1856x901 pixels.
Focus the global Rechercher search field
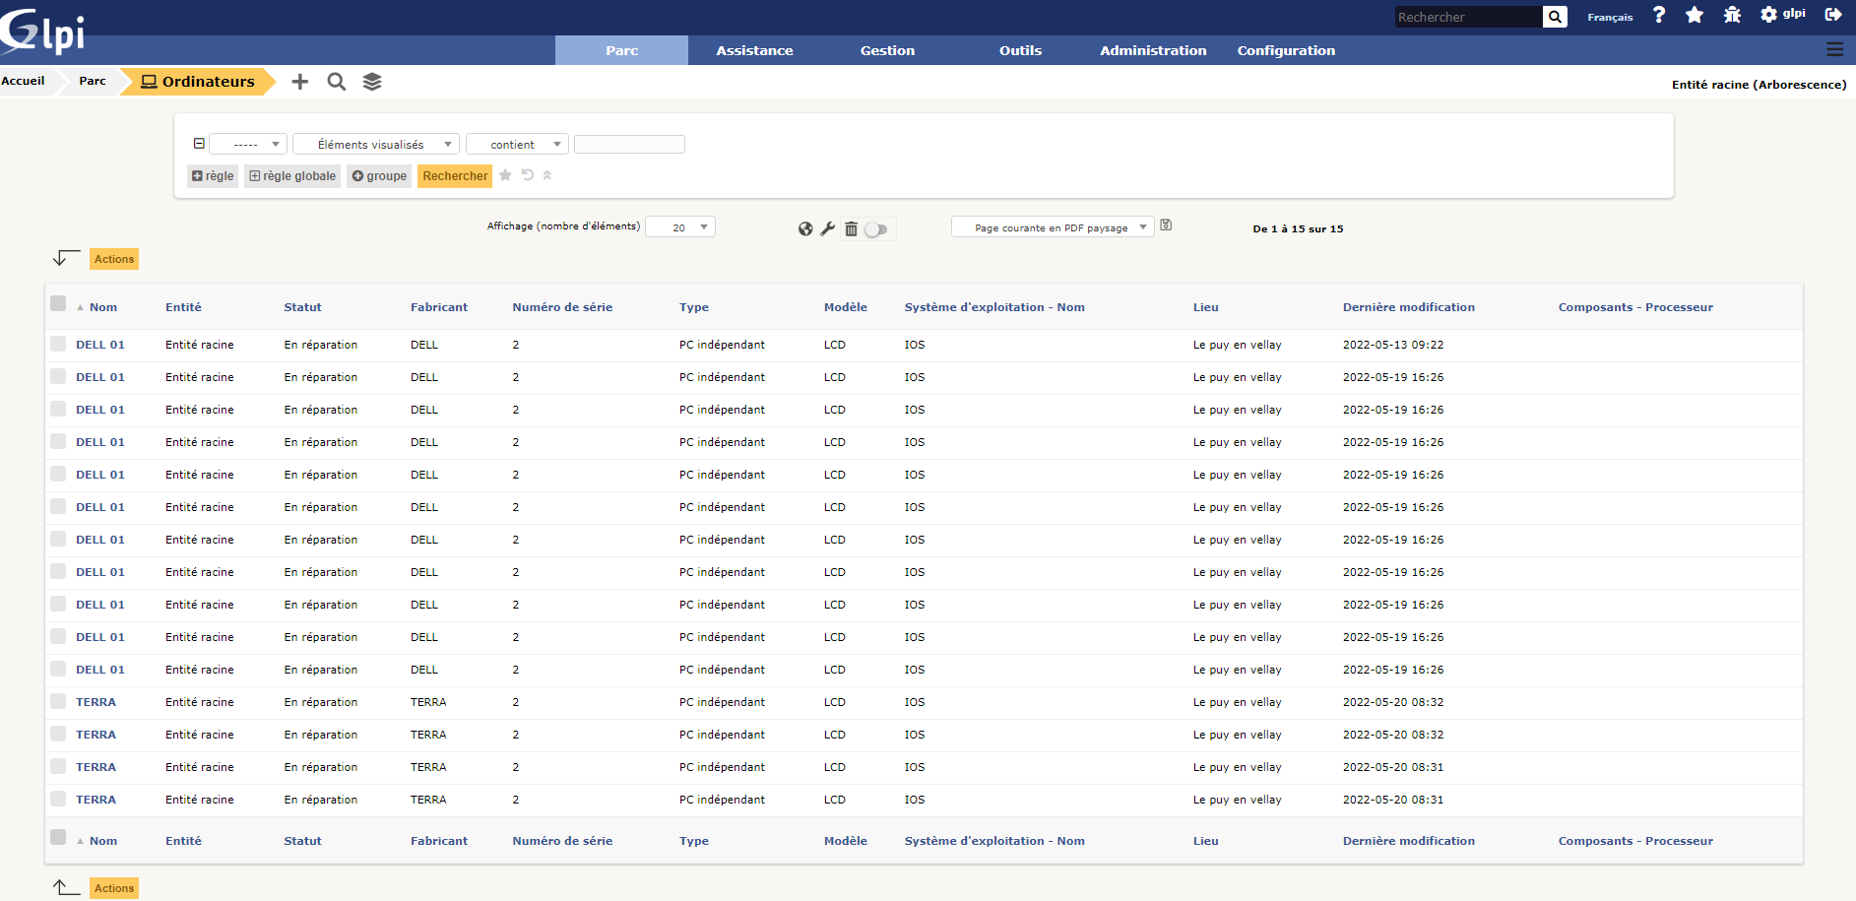point(1469,17)
